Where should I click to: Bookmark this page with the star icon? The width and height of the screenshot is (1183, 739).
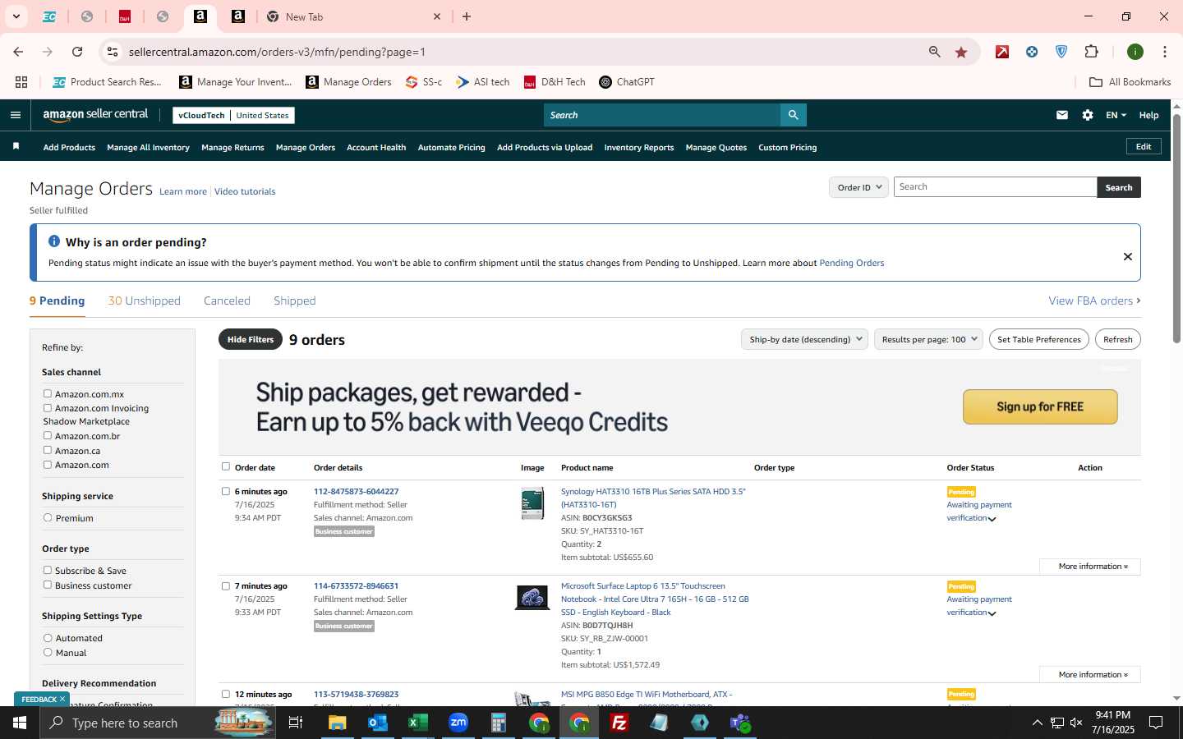pyautogui.click(x=961, y=52)
